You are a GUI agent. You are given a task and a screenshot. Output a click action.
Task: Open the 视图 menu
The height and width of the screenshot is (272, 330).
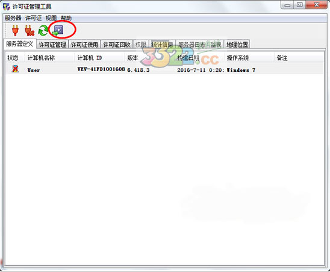click(x=51, y=18)
